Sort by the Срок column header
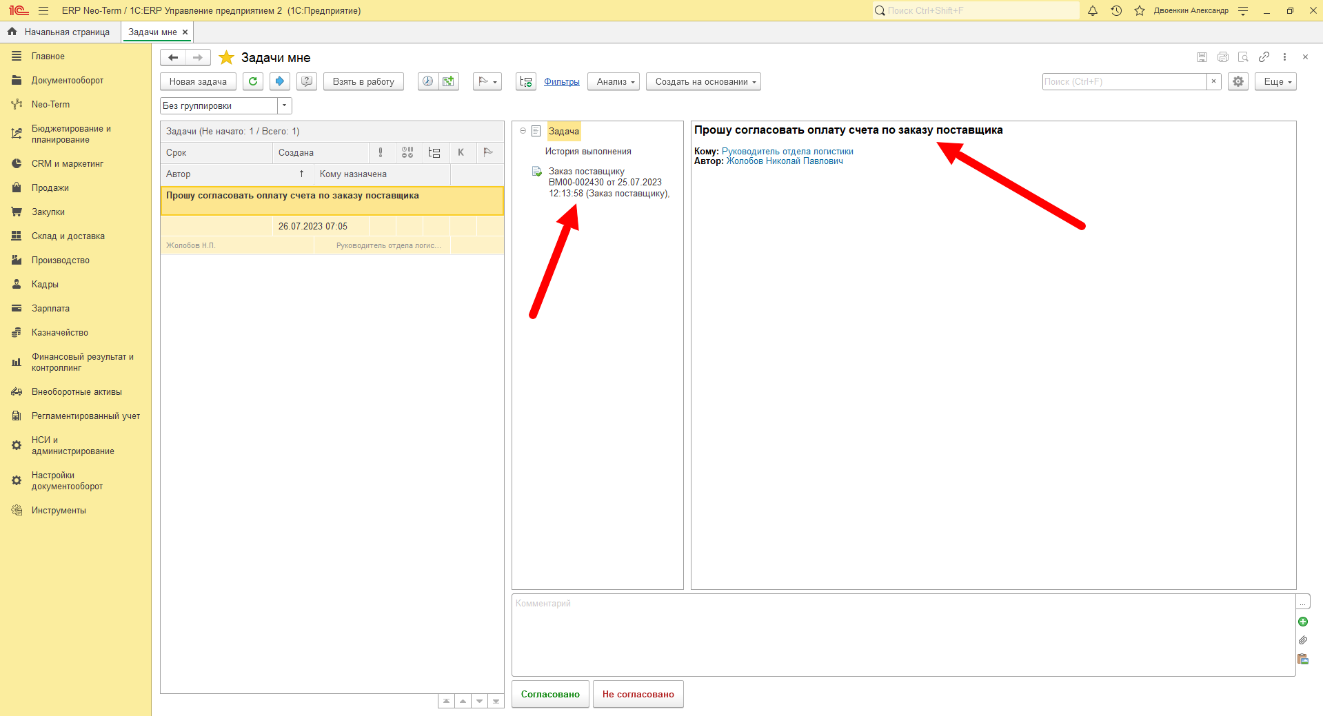The width and height of the screenshot is (1323, 716). pos(216,152)
